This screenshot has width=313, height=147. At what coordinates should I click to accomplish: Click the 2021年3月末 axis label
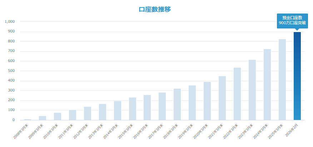click(x=215, y=131)
